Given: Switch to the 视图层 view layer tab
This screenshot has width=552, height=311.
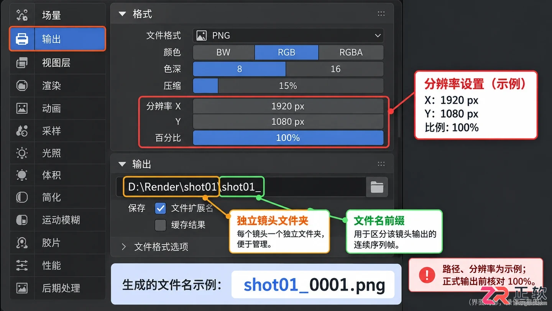Looking at the screenshot, I should pos(58,63).
